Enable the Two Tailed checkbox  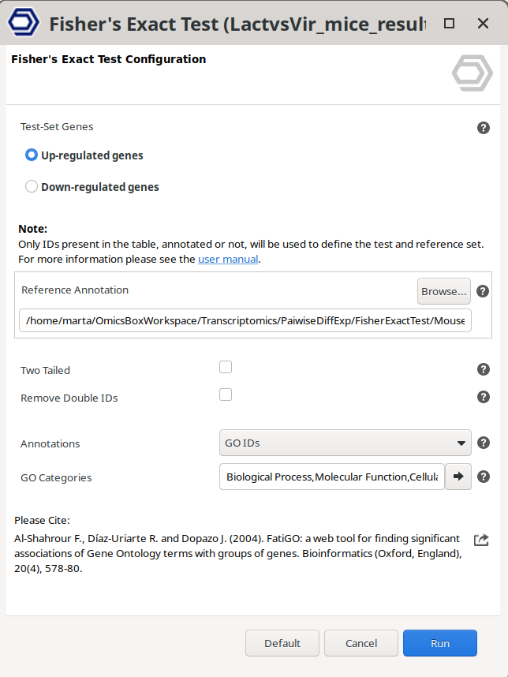point(226,367)
